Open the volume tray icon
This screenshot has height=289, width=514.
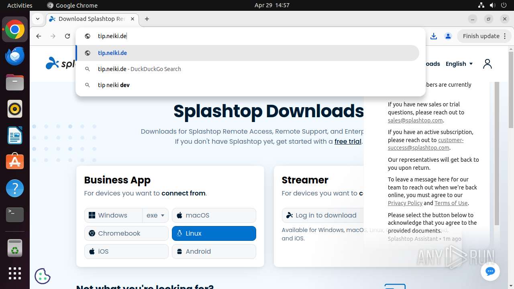pos(493,5)
